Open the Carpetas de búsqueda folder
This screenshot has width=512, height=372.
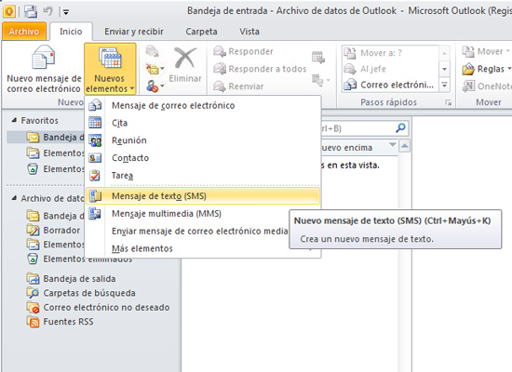click(x=81, y=293)
